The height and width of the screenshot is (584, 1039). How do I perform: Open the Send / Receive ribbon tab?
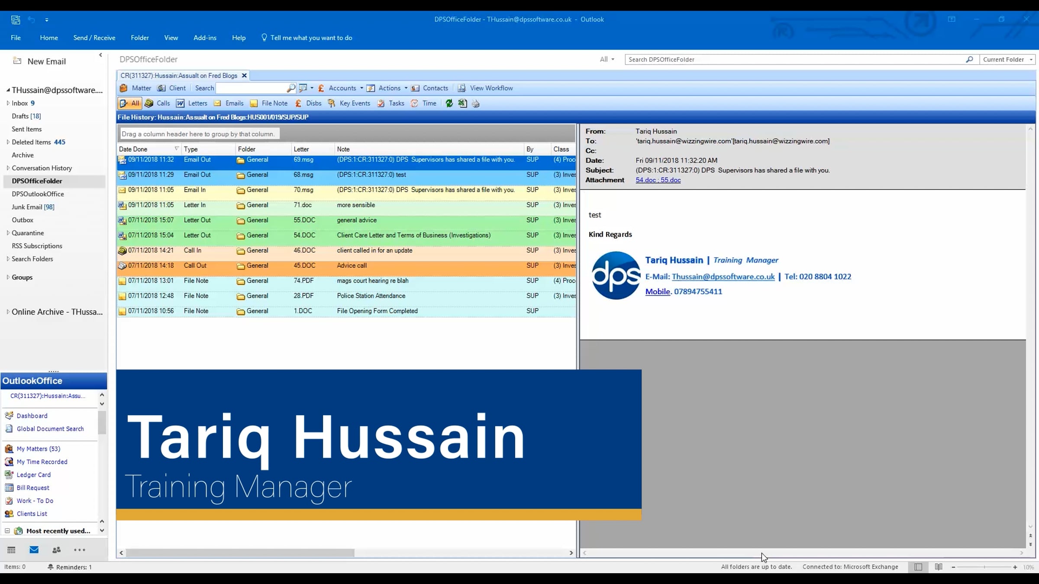[94, 38]
